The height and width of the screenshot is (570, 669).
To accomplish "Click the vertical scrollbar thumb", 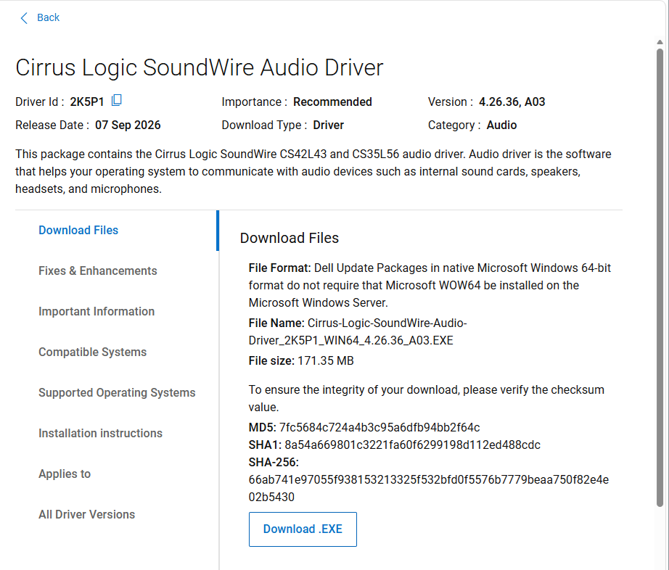I will pos(660,277).
